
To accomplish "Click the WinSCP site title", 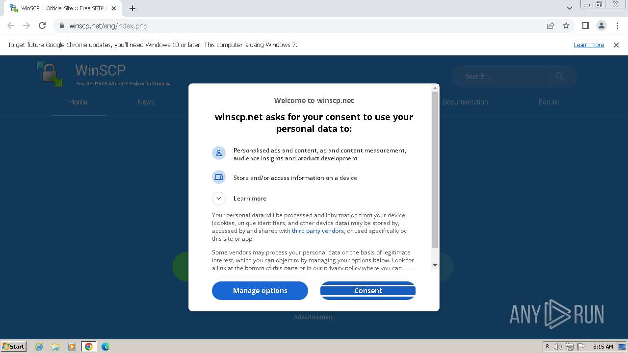I will [101, 70].
